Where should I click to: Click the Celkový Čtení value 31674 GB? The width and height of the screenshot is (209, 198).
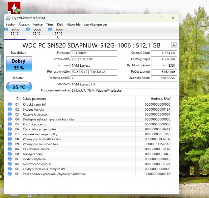(164, 53)
